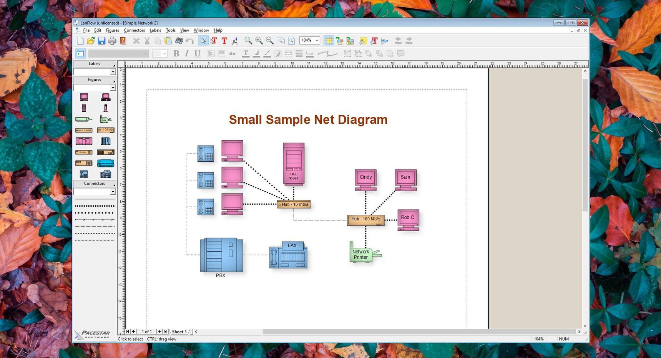The width and height of the screenshot is (661, 358).
Task: Open a file with the folder icon
Action: tap(91, 41)
